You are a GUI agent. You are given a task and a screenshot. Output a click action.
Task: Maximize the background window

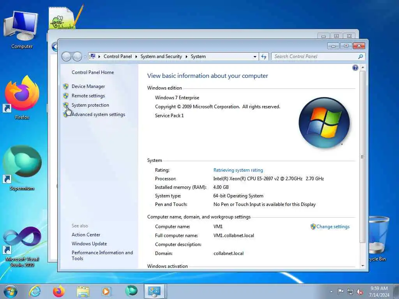[336, 36]
